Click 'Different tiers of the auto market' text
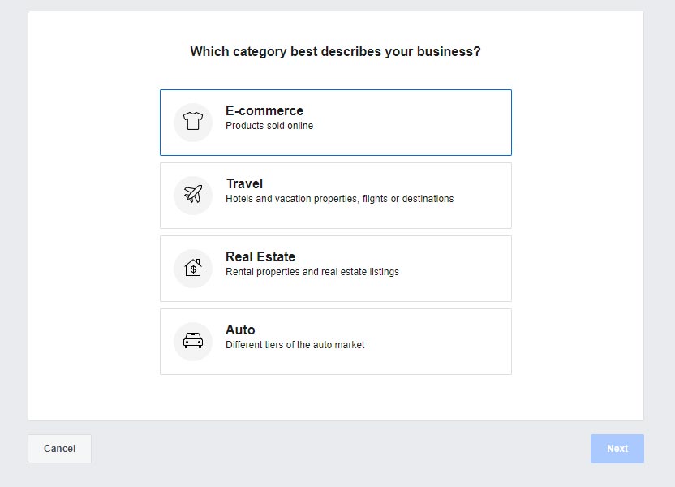Viewport: 675px width, 487px height. pyautogui.click(x=295, y=345)
